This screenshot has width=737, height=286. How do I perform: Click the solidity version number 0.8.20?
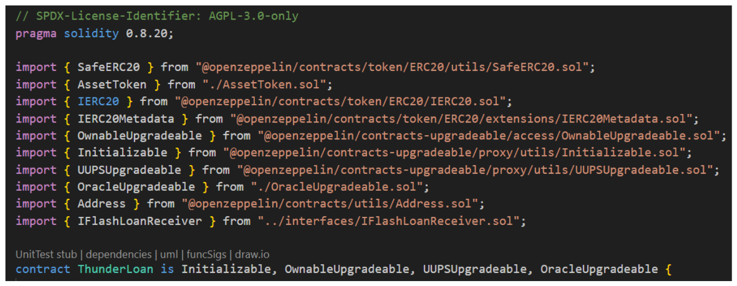[147, 33]
